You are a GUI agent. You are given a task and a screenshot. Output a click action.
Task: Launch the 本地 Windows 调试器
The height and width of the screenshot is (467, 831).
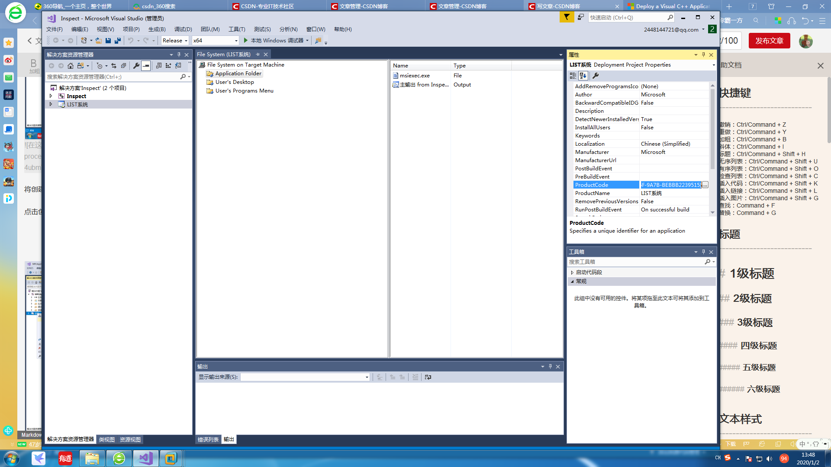273,40
